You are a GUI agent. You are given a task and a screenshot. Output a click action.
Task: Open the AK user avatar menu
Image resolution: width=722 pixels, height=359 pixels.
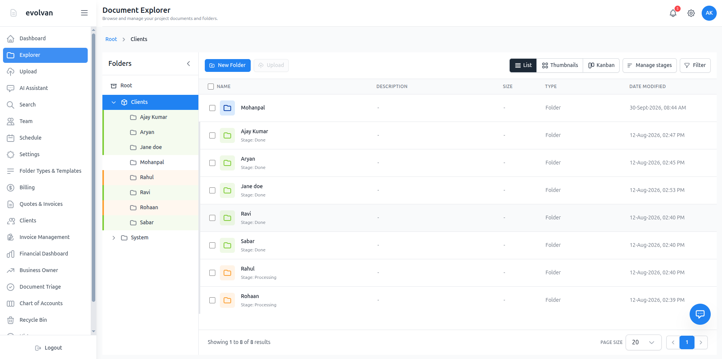pos(709,13)
